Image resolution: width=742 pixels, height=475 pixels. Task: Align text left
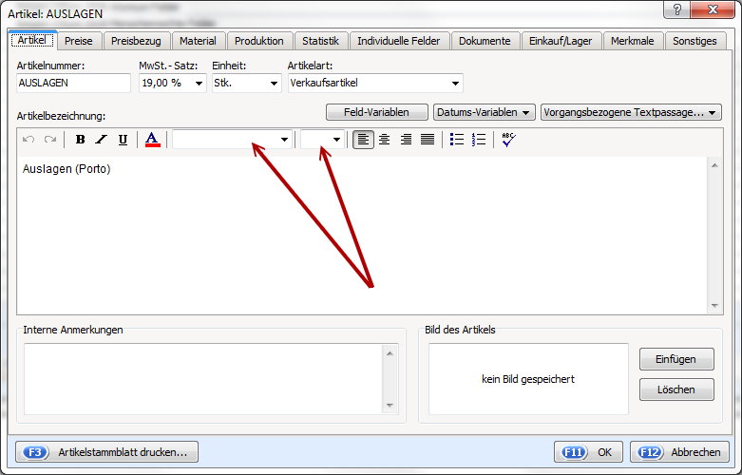(x=363, y=139)
